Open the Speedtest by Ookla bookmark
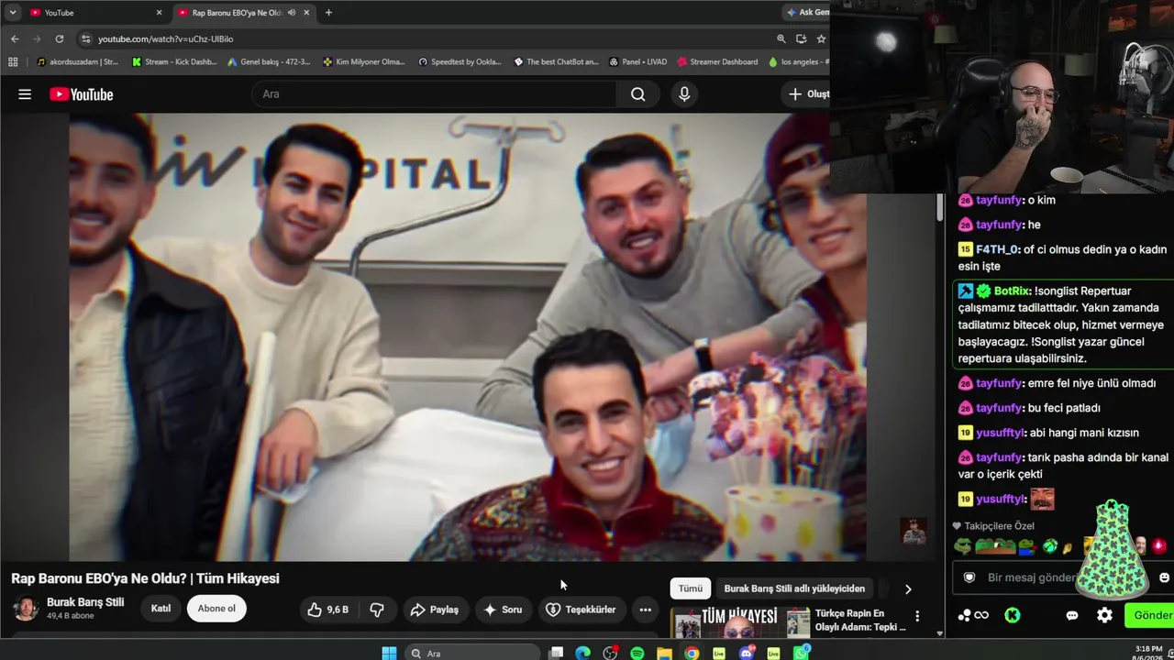 (460, 61)
